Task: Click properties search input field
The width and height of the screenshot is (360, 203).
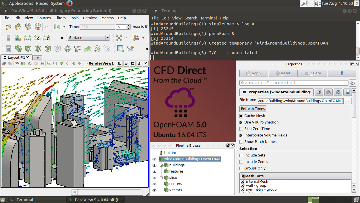Action: tap(294, 83)
